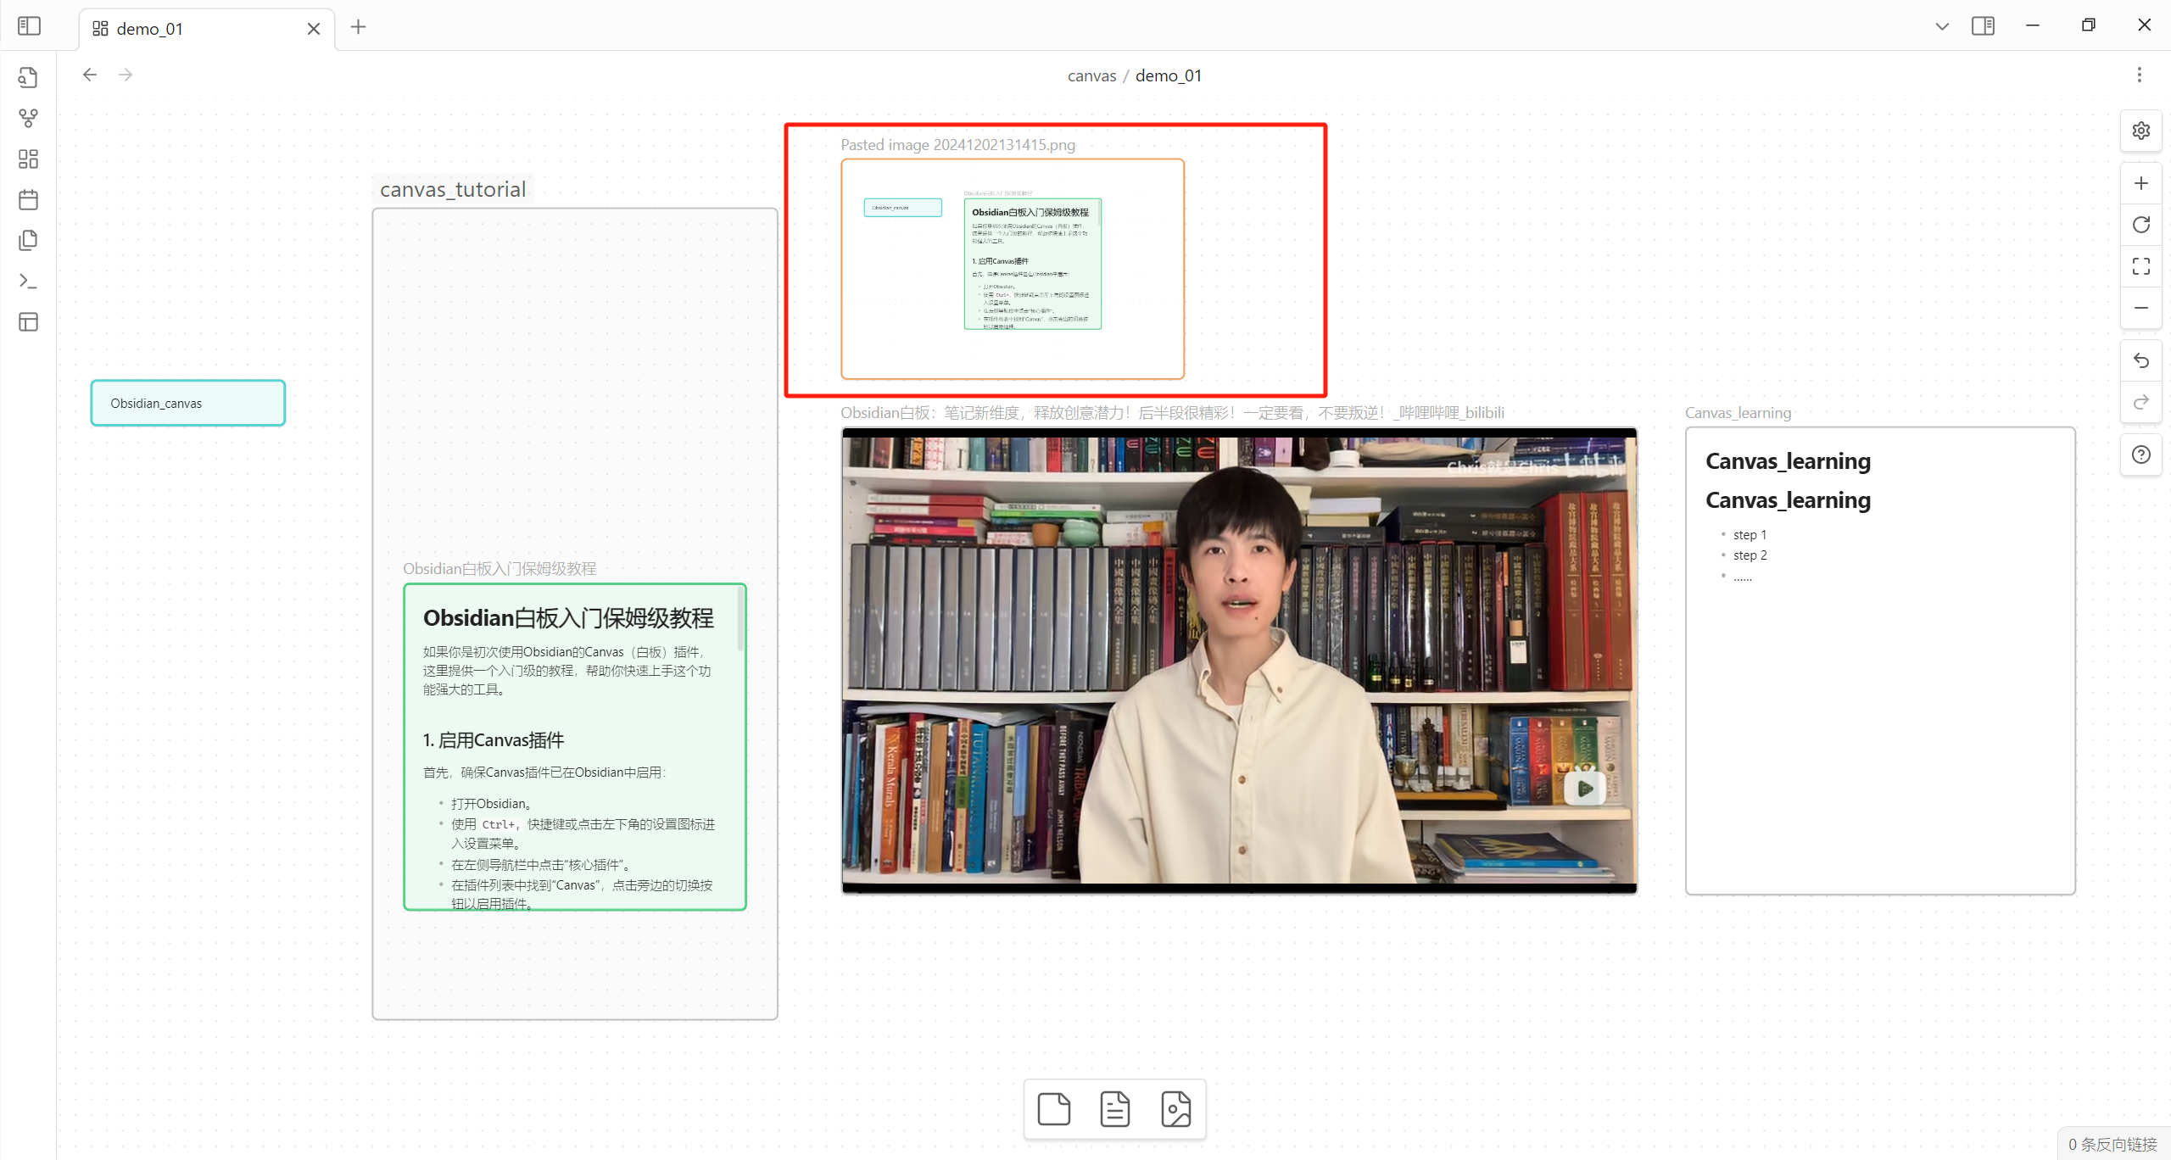2171x1160 pixels.
Task: Open the 0 条反向链接 backlinks status
Action: (x=2112, y=1144)
